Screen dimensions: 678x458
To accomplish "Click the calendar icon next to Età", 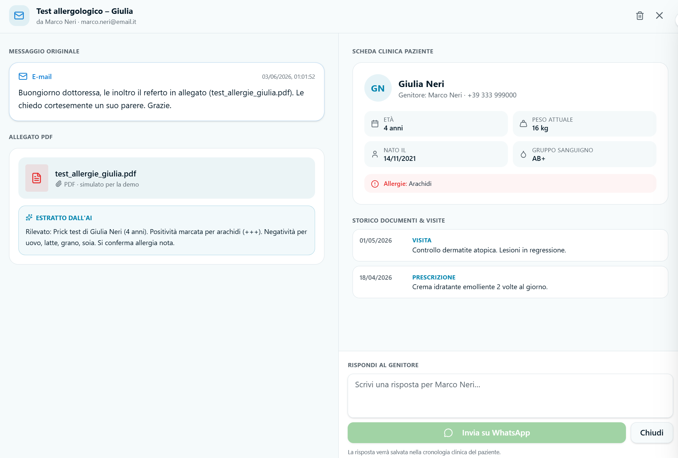I will coord(375,123).
